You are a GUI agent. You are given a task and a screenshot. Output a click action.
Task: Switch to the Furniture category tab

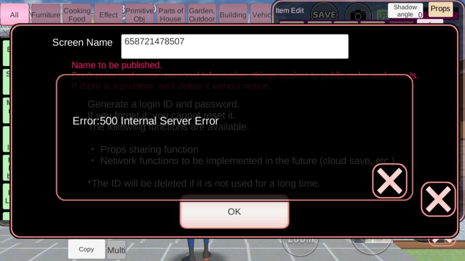[x=46, y=14]
